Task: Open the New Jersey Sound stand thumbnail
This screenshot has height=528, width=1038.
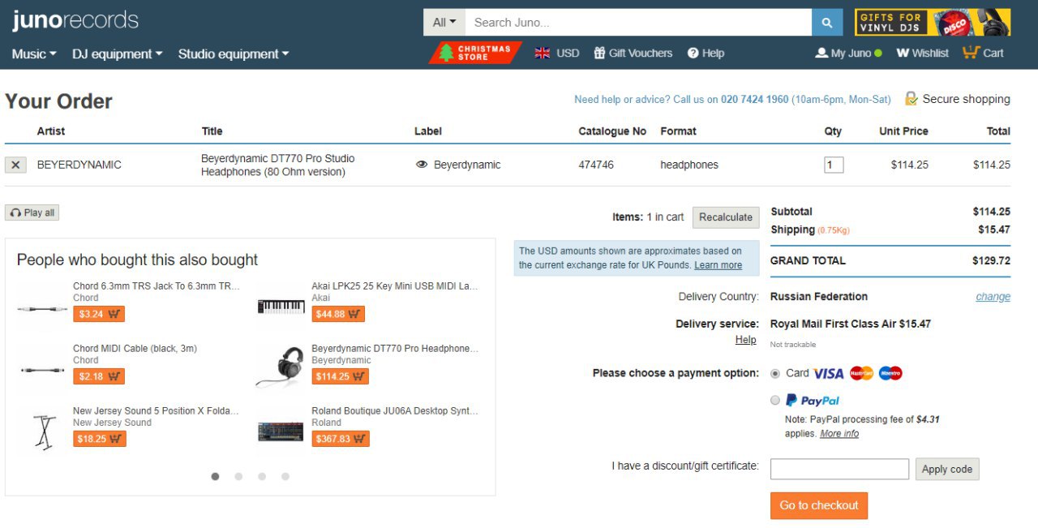Action: coord(43,431)
